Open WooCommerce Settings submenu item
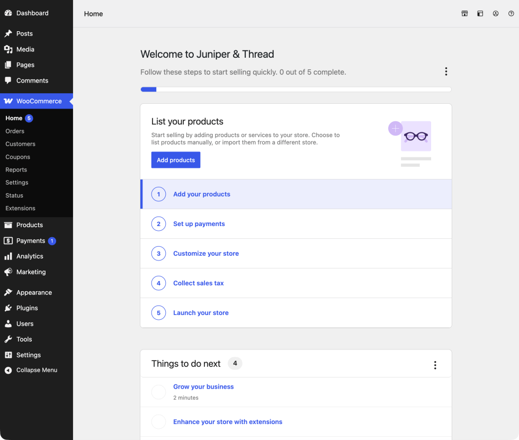519x440 pixels. tap(17, 183)
